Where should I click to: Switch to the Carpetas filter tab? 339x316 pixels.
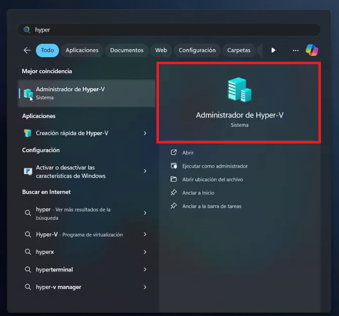tap(239, 50)
